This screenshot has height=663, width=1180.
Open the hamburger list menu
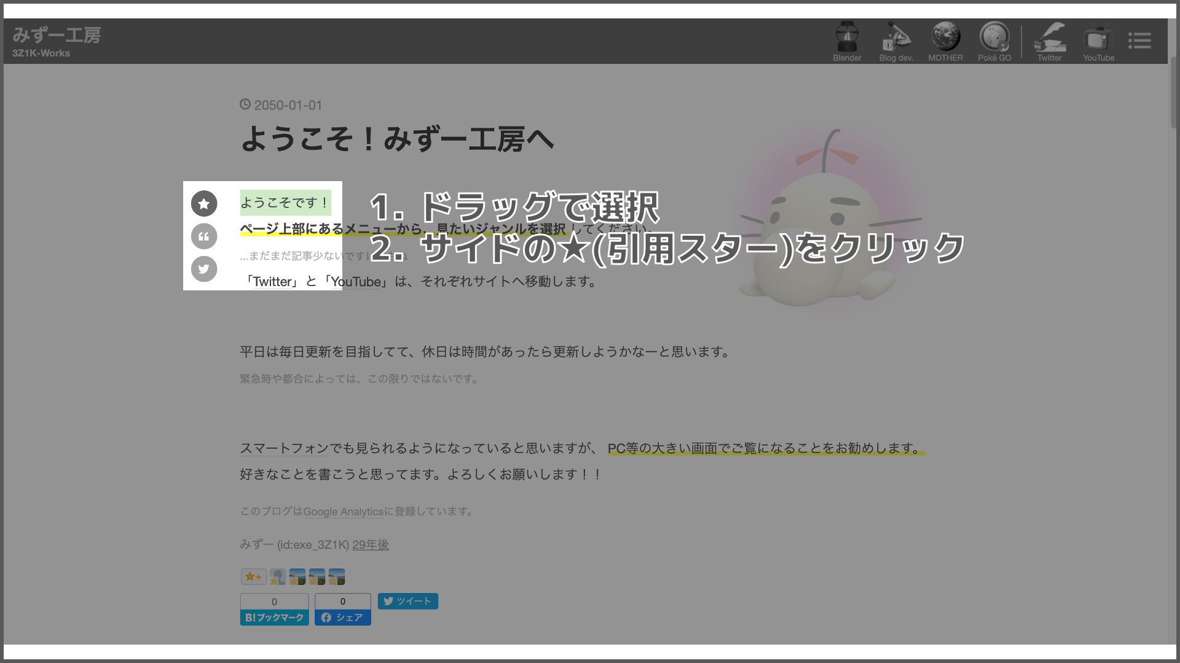coord(1139,41)
